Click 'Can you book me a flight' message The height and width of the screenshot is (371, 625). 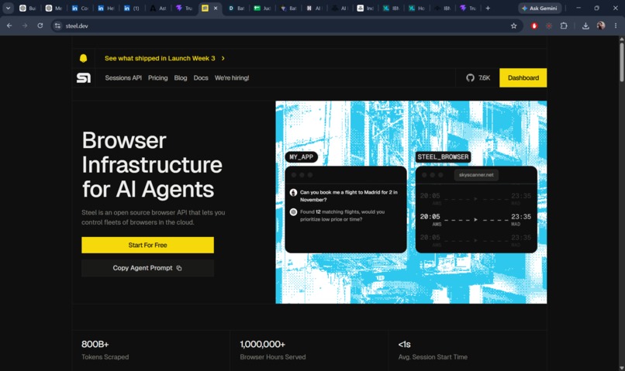pos(349,196)
